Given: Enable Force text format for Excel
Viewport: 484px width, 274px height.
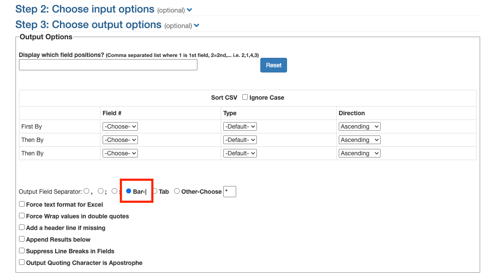Looking at the screenshot, I should tap(22, 204).
